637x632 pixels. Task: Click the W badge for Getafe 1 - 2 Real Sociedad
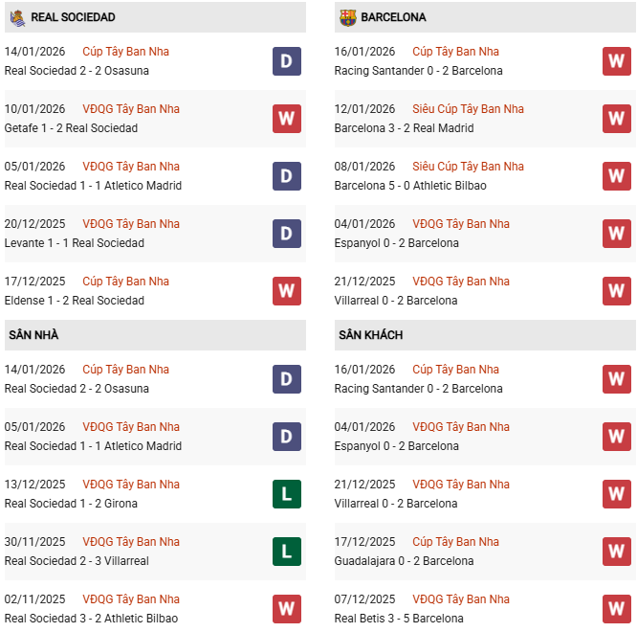[x=286, y=119]
